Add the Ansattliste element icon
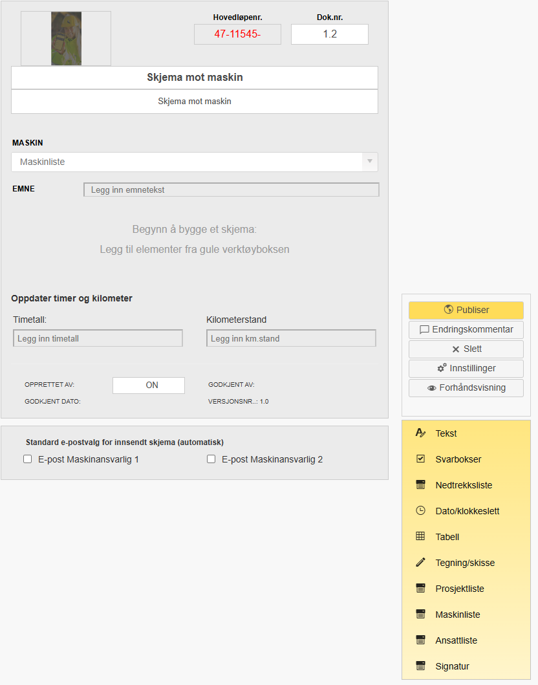 420,640
